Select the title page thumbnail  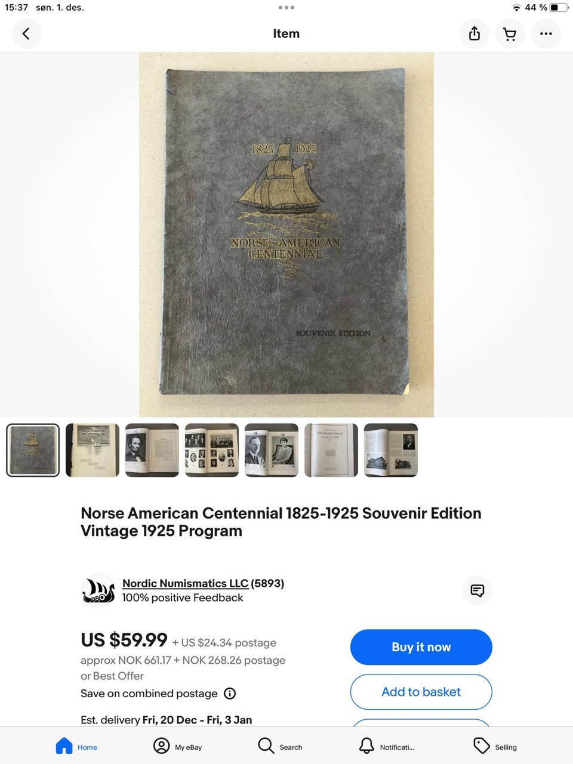pos(331,450)
